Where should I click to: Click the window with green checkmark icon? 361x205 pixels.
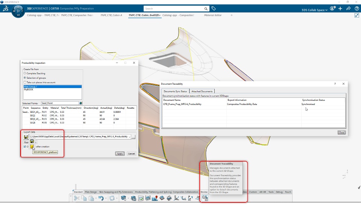click(x=141, y=198)
